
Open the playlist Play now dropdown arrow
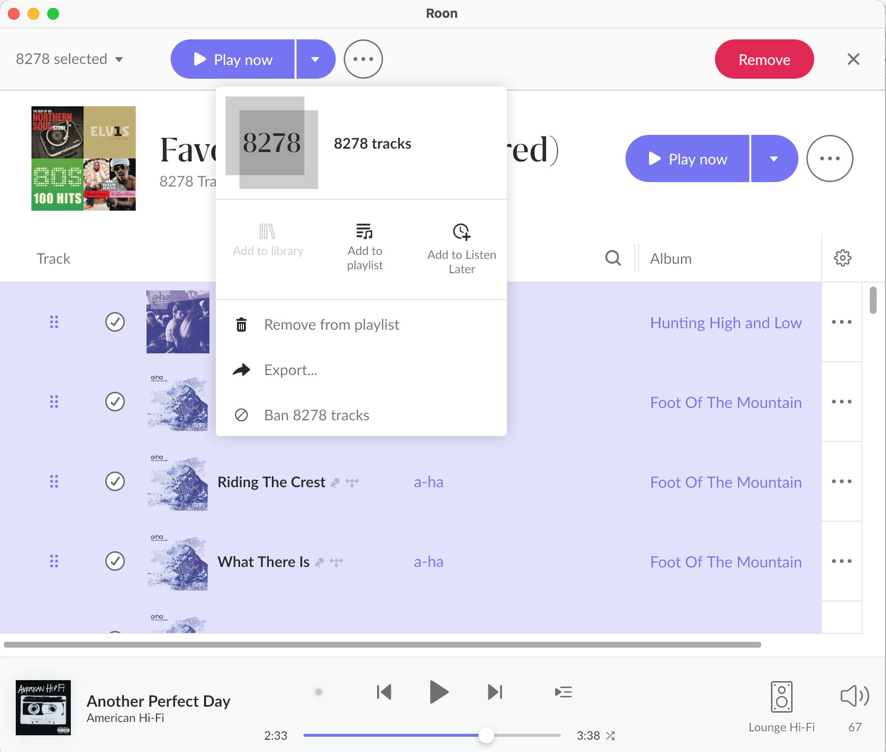point(774,158)
